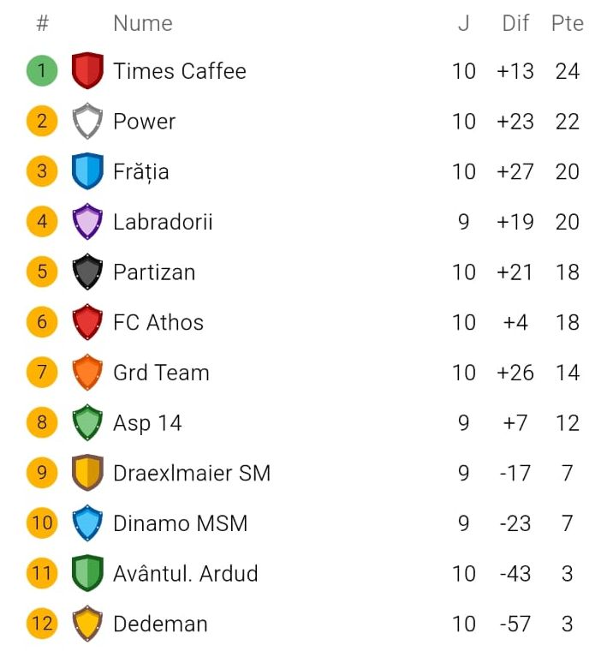Click the +26 goal difference for Grd Team
613x663 pixels.
click(x=515, y=373)
